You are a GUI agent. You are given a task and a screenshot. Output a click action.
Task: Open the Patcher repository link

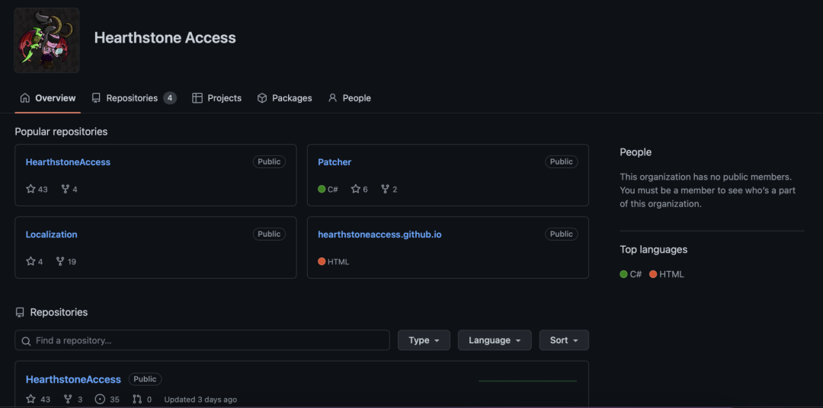335,162
